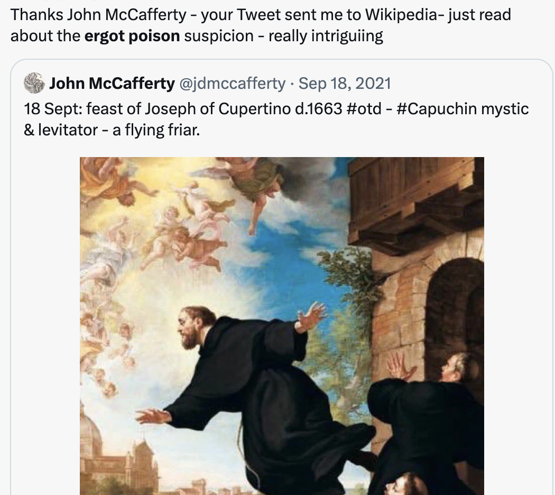The width and height of the screenshot is (555, 495).
Task: Click 'Thanks John McCafferty' opening text
Action: 98,15
